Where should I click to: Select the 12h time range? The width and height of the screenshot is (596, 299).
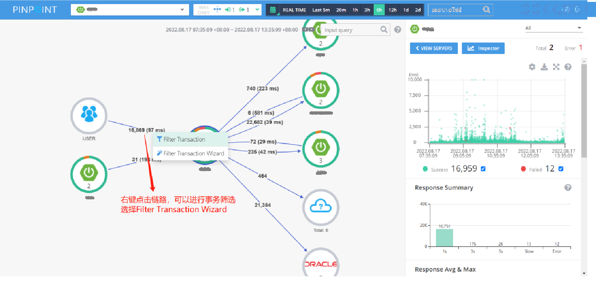(393, 10)
